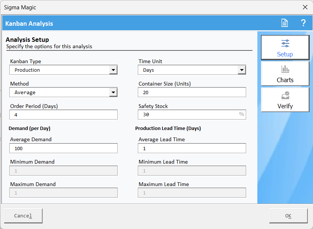313x229 pixels.
Task: Click the Kanban Type field showing Production
Action: pyautogui.click(x=60, y=70)
